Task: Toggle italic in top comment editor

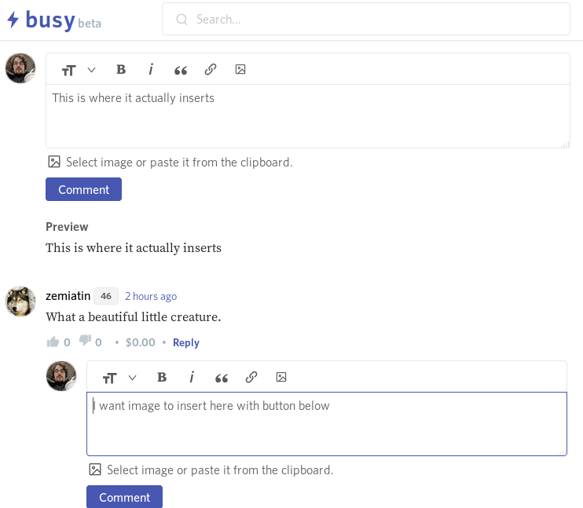Action: [x=151, y=70]
